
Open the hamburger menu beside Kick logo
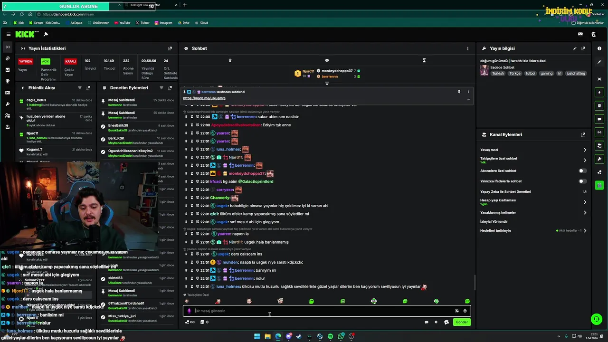9,34
